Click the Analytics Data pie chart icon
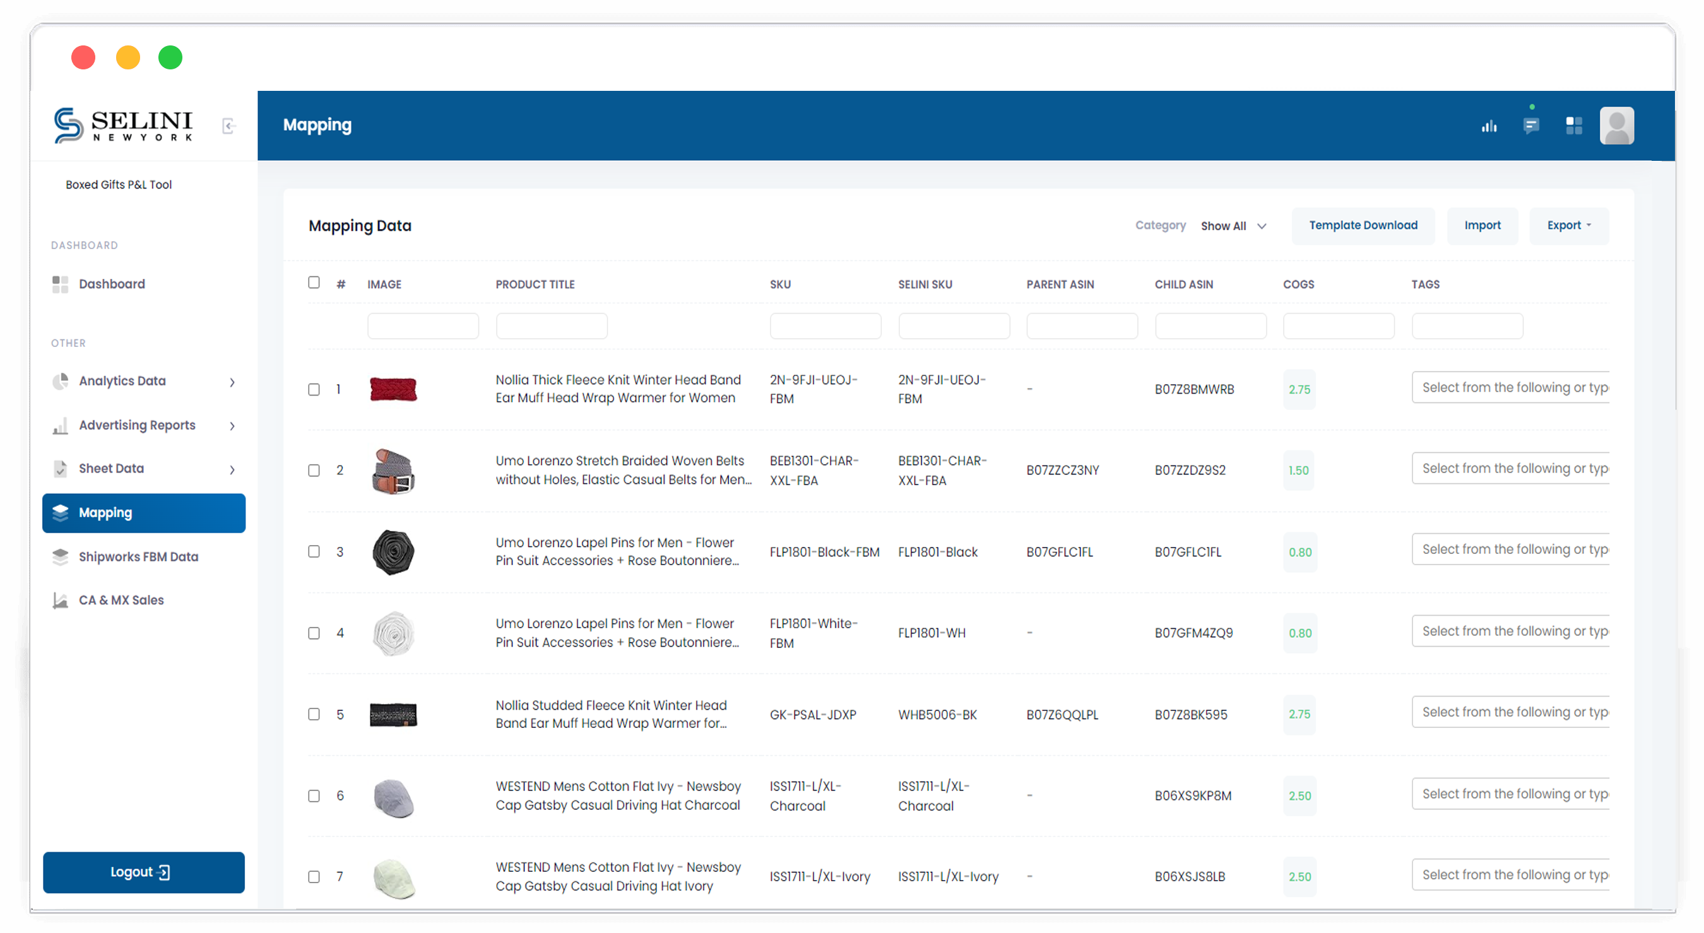 60,382
